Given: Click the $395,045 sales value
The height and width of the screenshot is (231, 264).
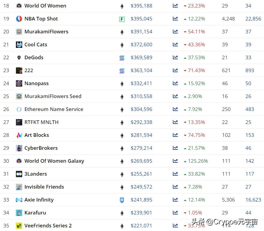Looking at the screenshot, I should (141, 19).
